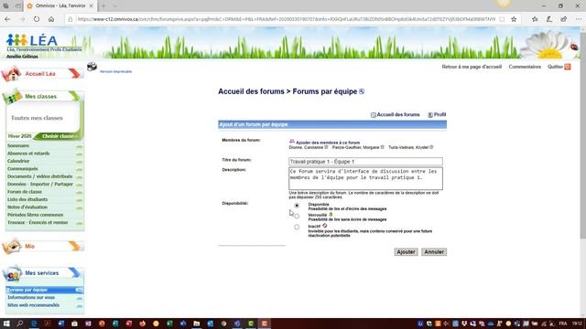Image resolution: width=586 pixels, height=329 pixels.
Task: Remove member Pariza-Gauthier, Morgane via trash icon
Action: click(383, 147)
